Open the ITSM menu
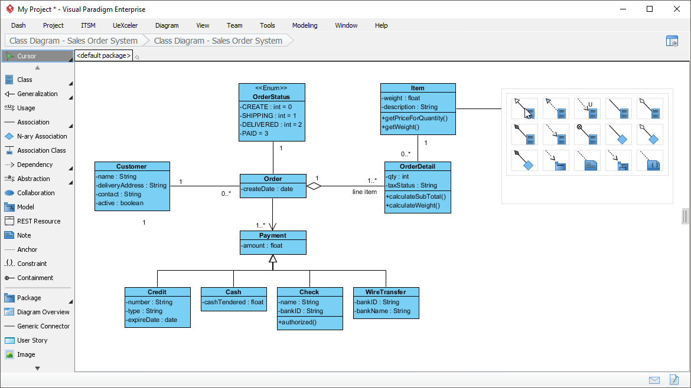Screen dimensions: 691x388 point(88,25)
